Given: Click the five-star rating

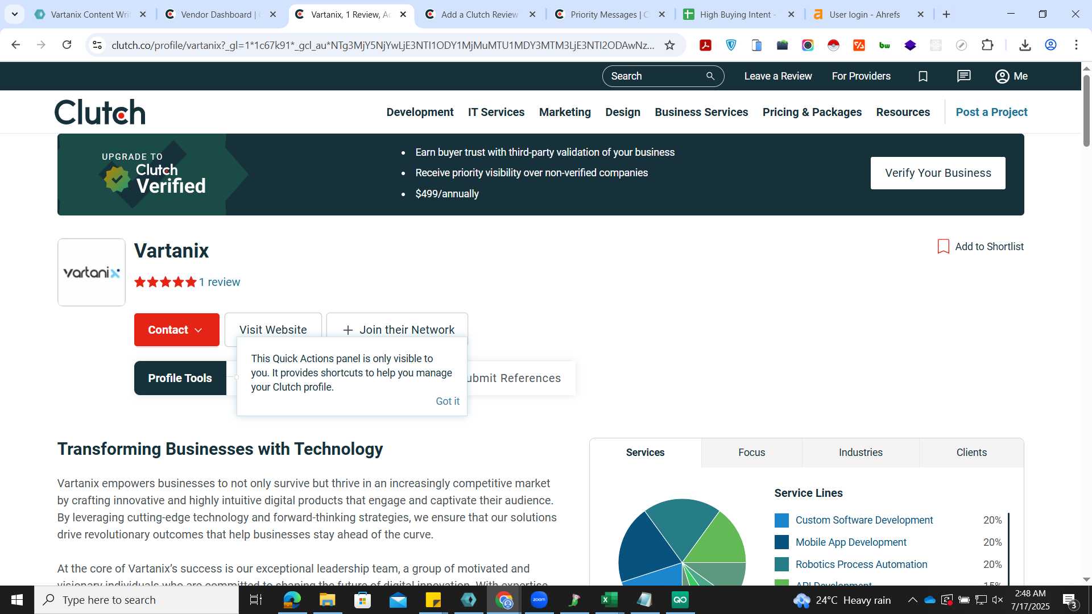Looking at the screenshot, I should (x=166, y=282).
